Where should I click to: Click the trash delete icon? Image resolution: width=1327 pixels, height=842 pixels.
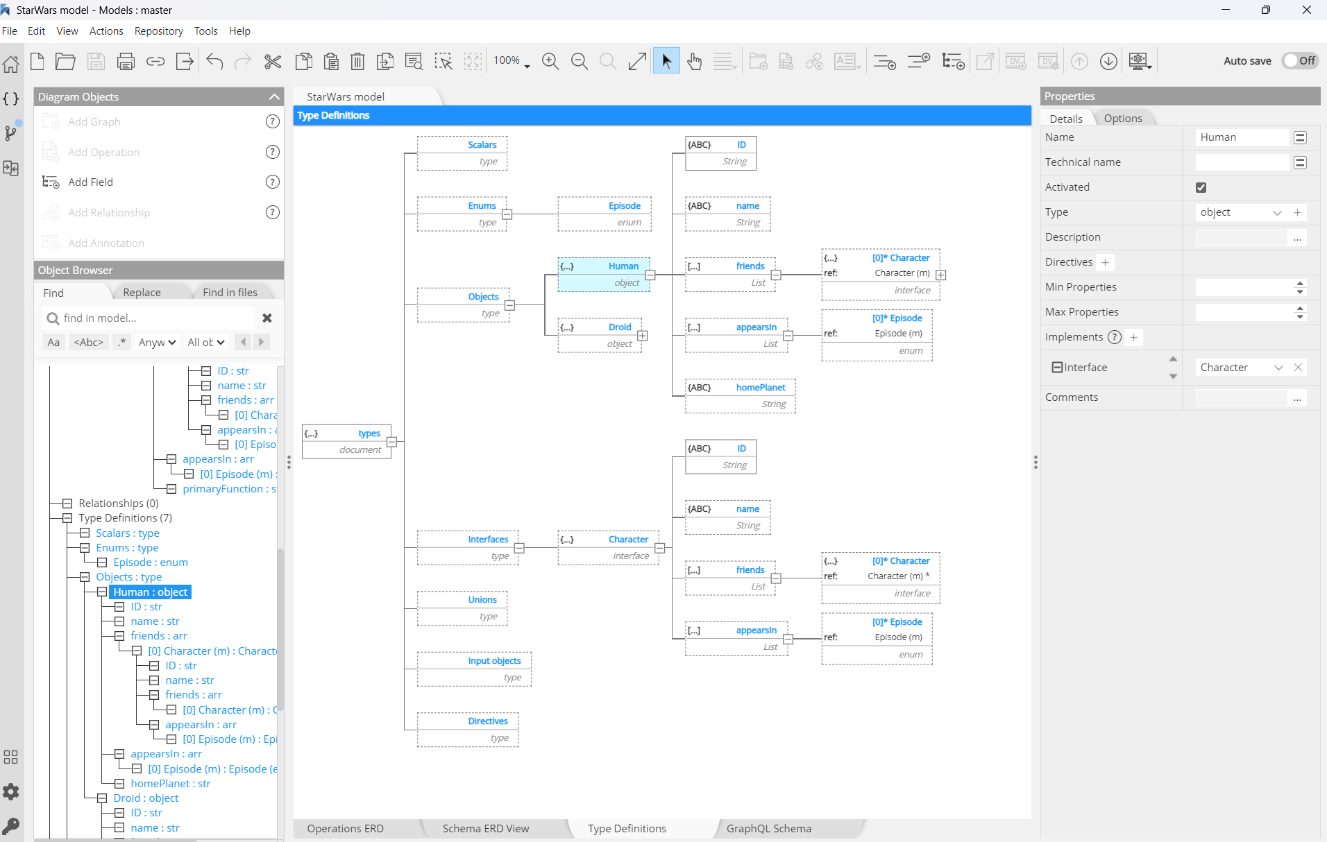click(x=357, y=61)
